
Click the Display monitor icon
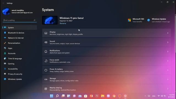click(x=46, y=33)
